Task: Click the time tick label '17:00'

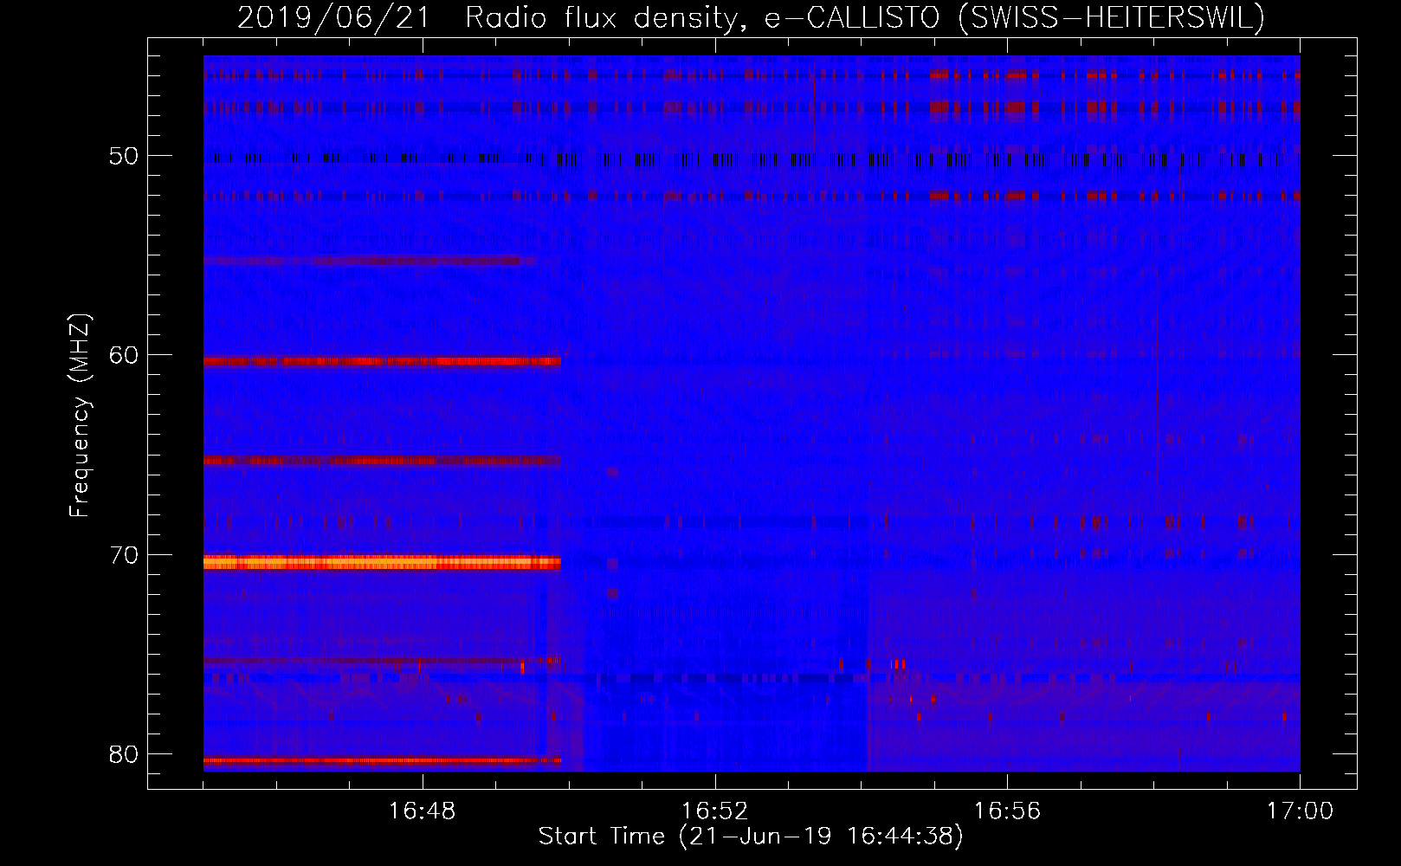Action: pyautogui.click(x=1300, y=811)
